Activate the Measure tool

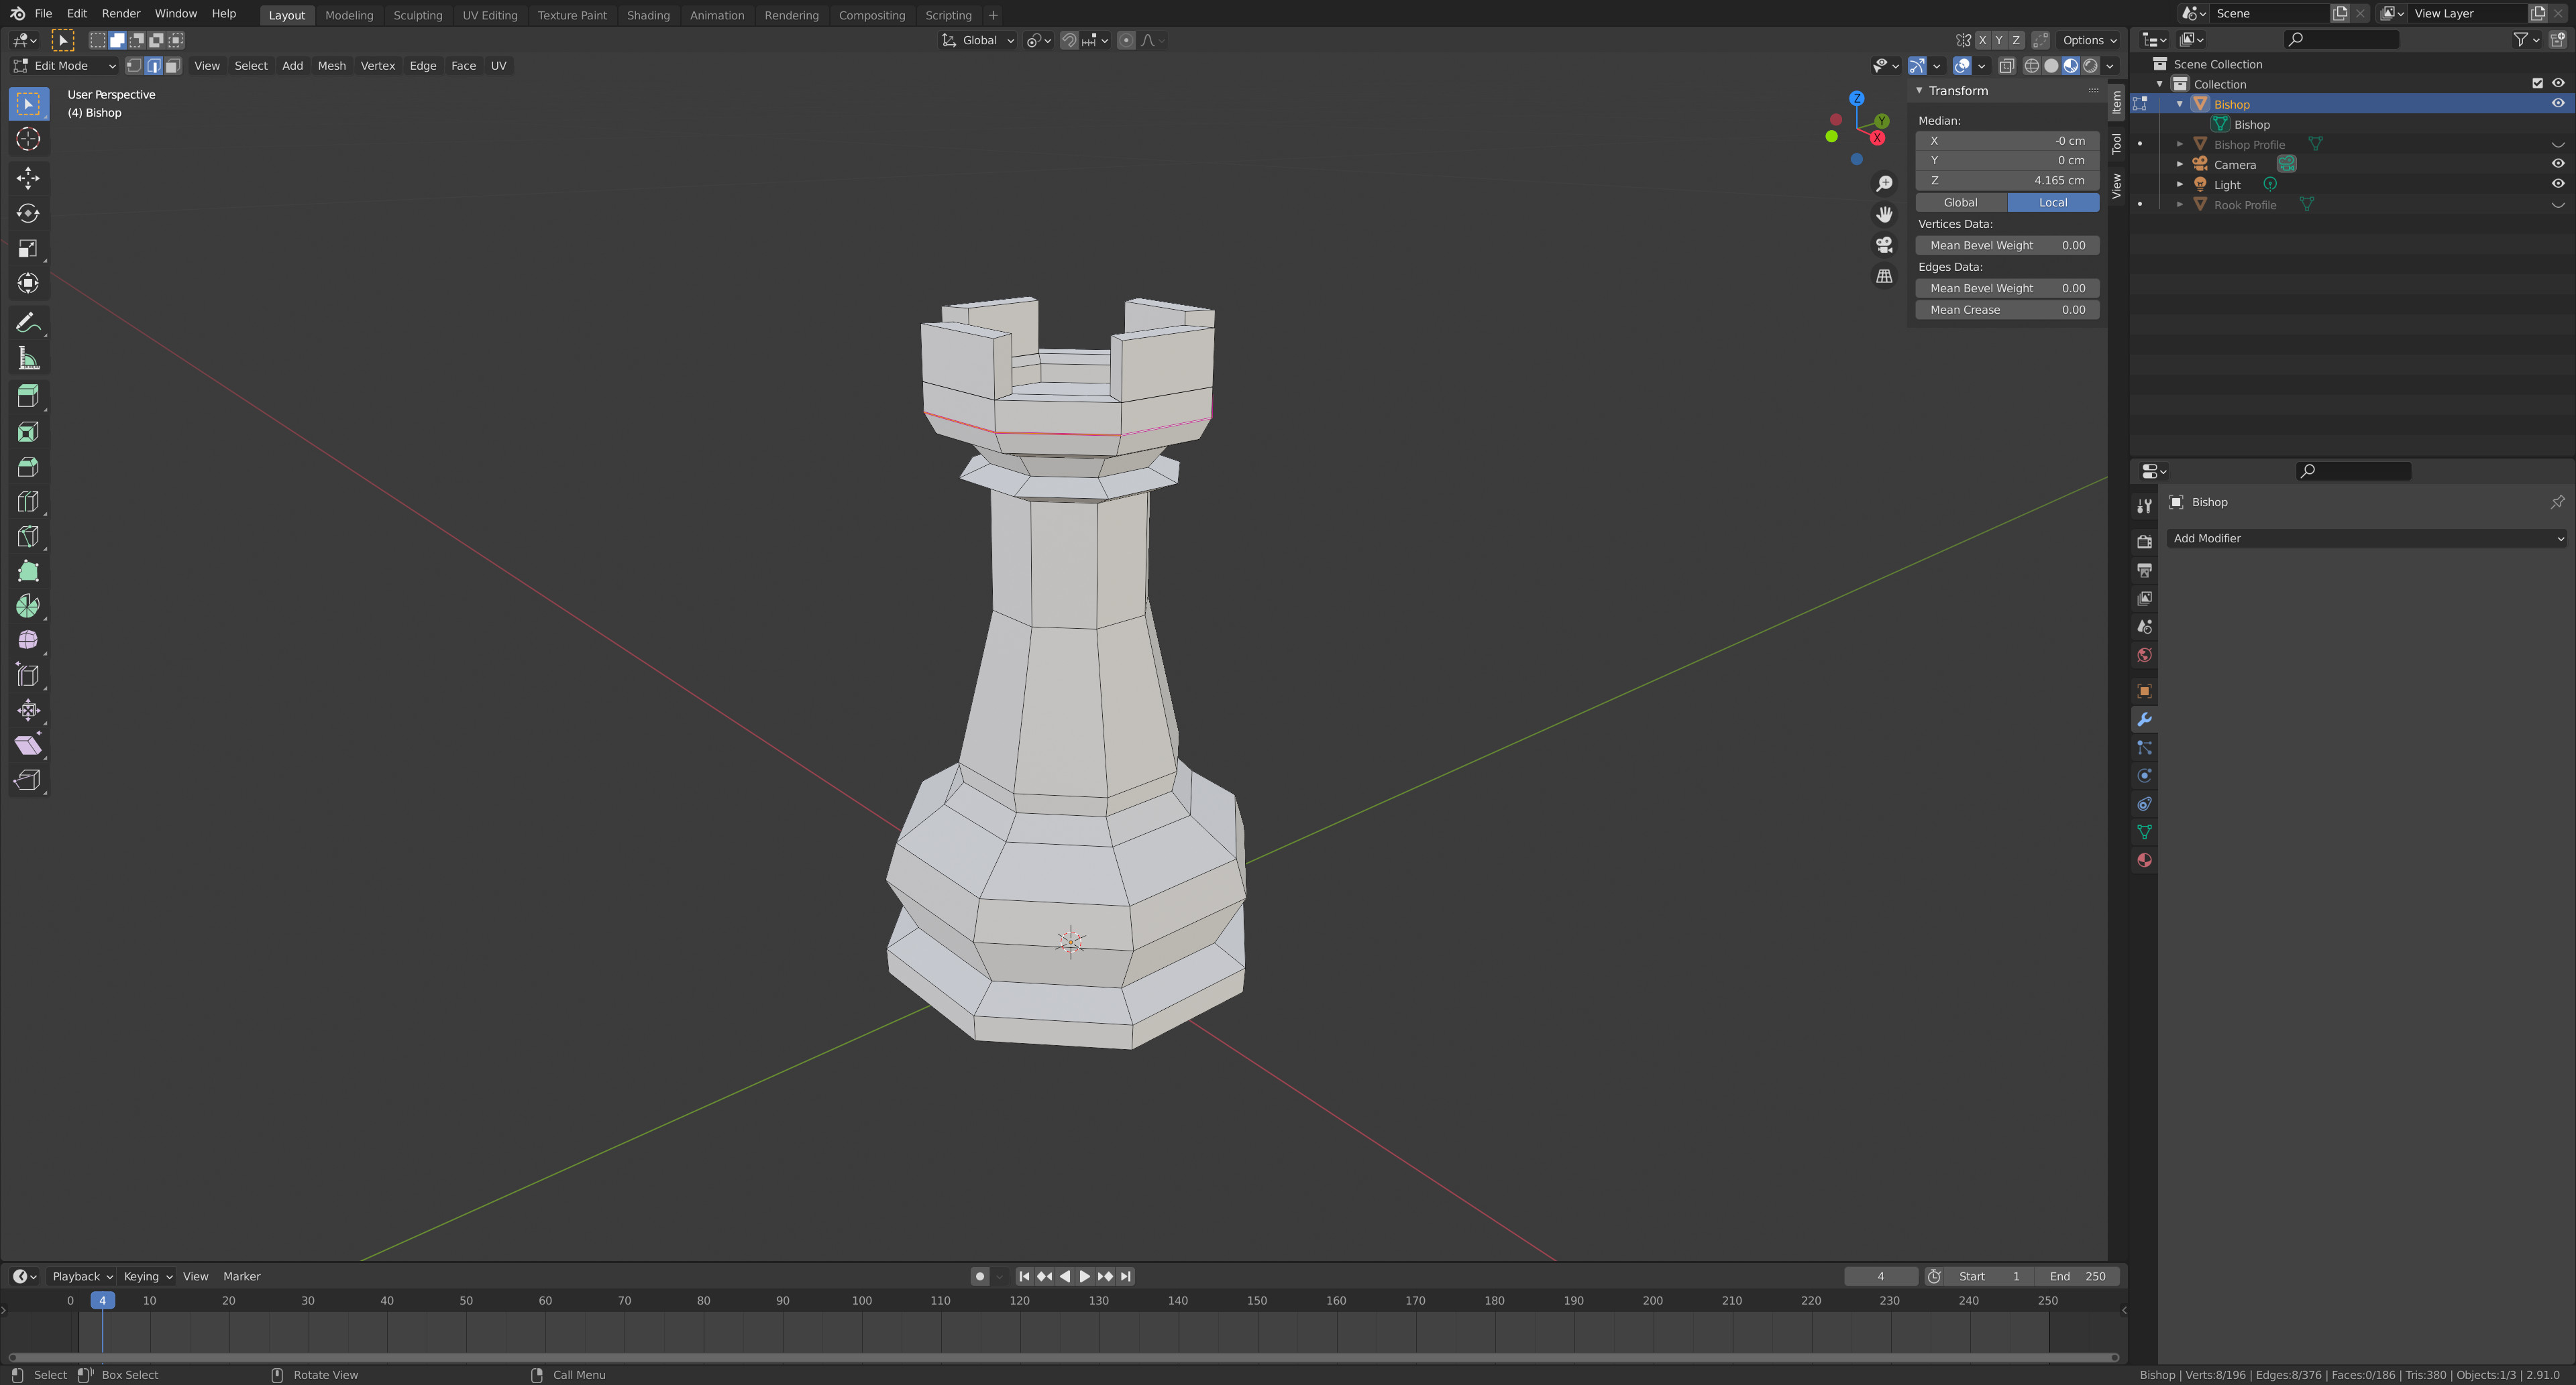click(28, 359)
